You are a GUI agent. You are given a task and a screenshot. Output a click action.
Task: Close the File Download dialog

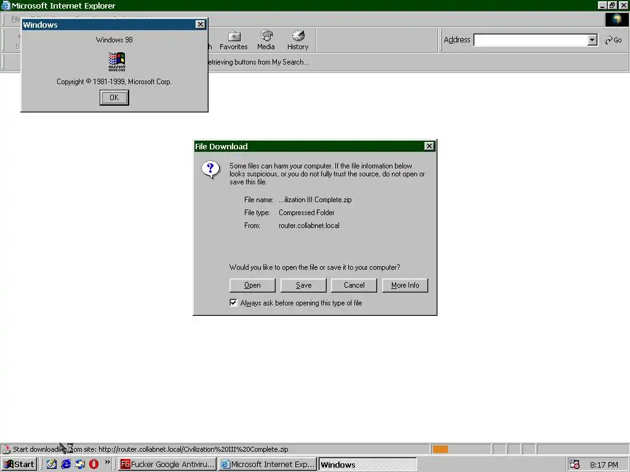click(429, 146)
